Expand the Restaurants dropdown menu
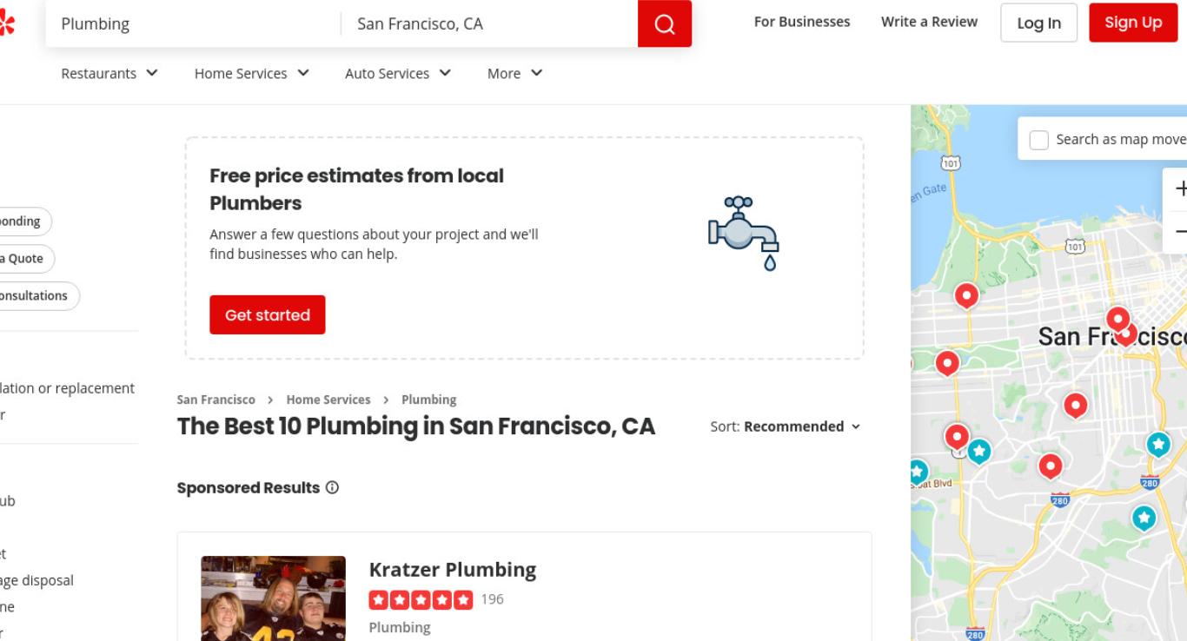 [x=109, y=74]
